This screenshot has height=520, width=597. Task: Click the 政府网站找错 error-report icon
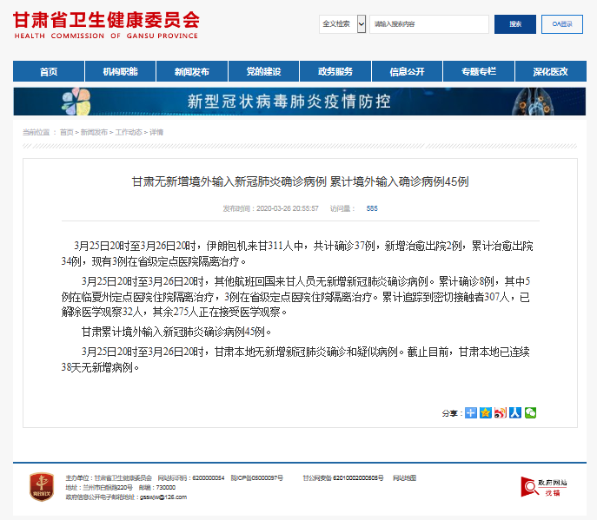click(x=544, y=487)
